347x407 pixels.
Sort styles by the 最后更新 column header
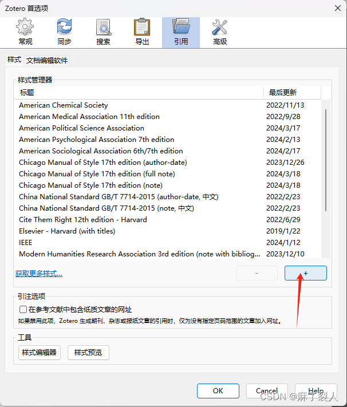(x=293, y=93)
